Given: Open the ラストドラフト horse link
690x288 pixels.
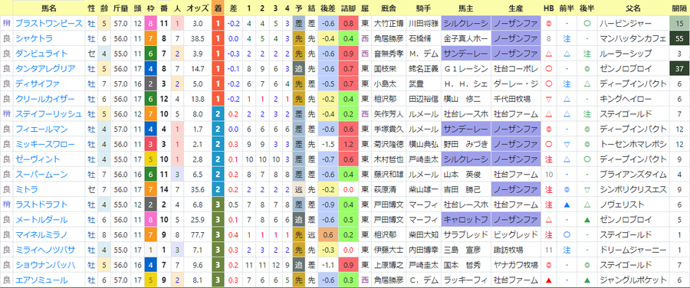Looking at the screenshot, I should [41, 205].
